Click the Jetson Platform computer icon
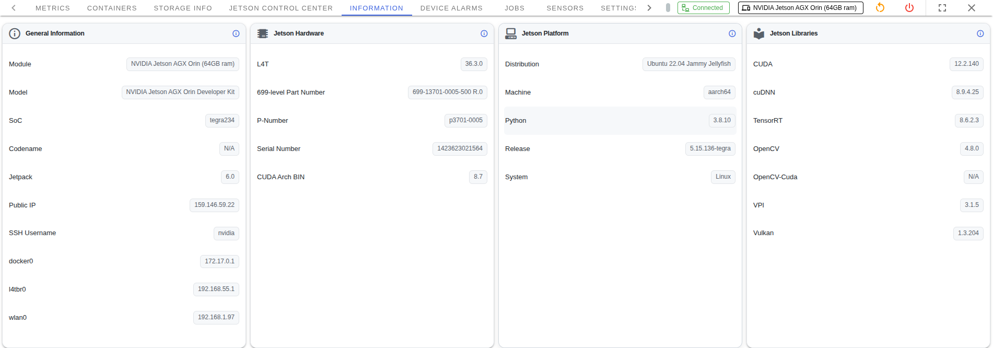This screenshot has width=993, height=348. pos(511,33)
